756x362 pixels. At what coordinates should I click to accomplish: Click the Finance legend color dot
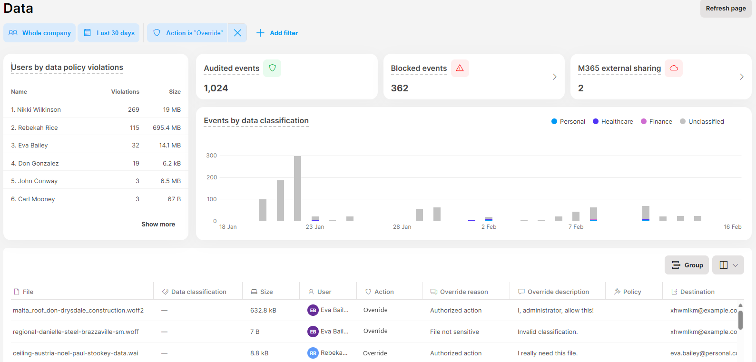point(644,122)
